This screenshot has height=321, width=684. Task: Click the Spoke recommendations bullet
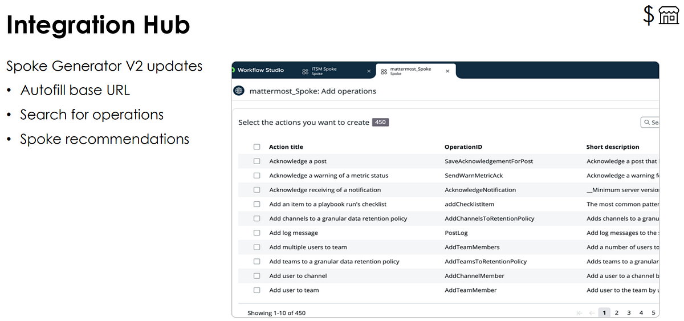point(104,139)
